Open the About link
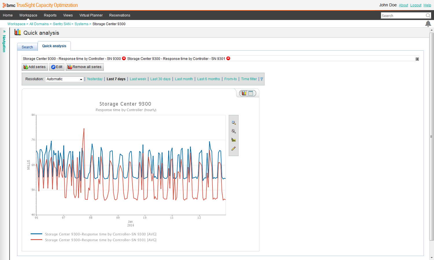 coord(403,5)
